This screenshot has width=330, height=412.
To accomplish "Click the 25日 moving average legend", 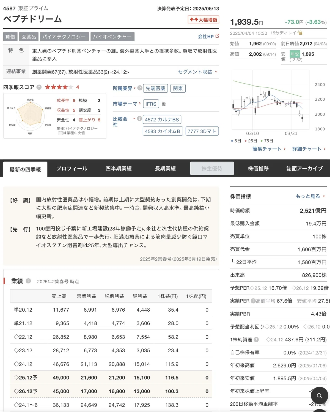I will [x=251, y=141].
